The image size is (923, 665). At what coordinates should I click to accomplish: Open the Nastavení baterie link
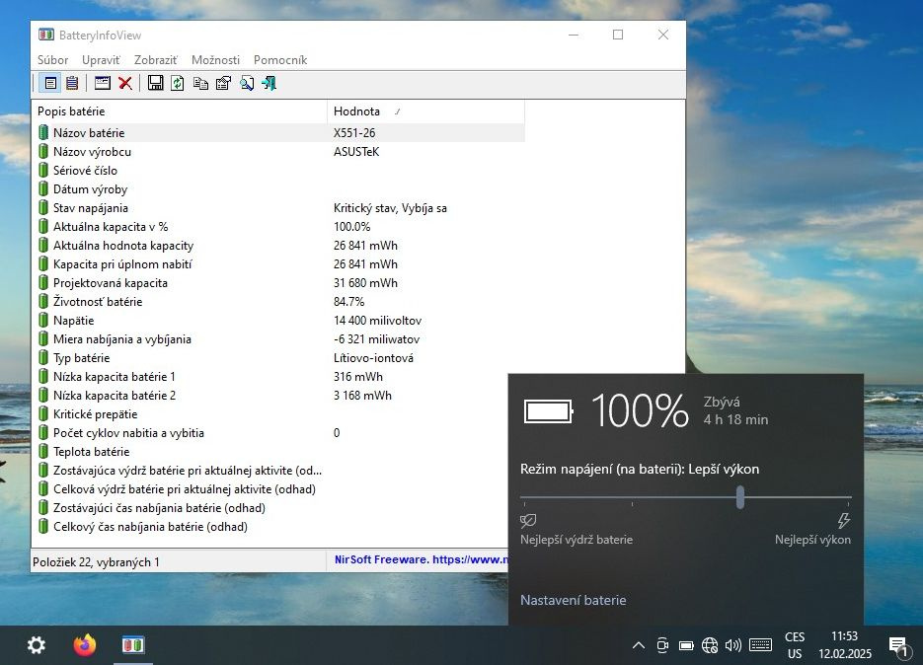573,600
